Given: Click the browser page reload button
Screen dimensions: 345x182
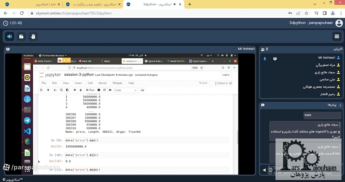Looking at the screenshot, I should (22, 13).
